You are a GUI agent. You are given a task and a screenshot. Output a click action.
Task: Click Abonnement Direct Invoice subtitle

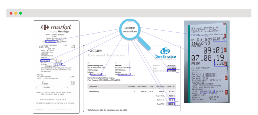(x=106, y=55)
